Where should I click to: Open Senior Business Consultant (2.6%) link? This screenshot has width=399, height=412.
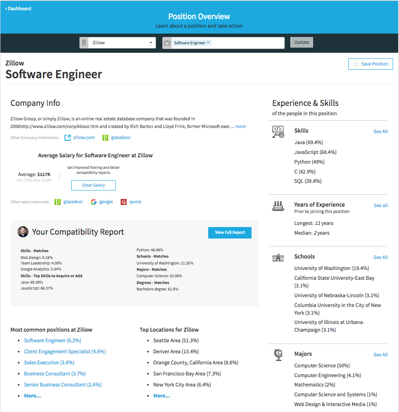pos(63,385)
